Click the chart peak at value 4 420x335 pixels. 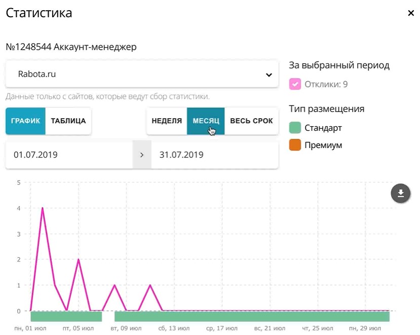43,208
